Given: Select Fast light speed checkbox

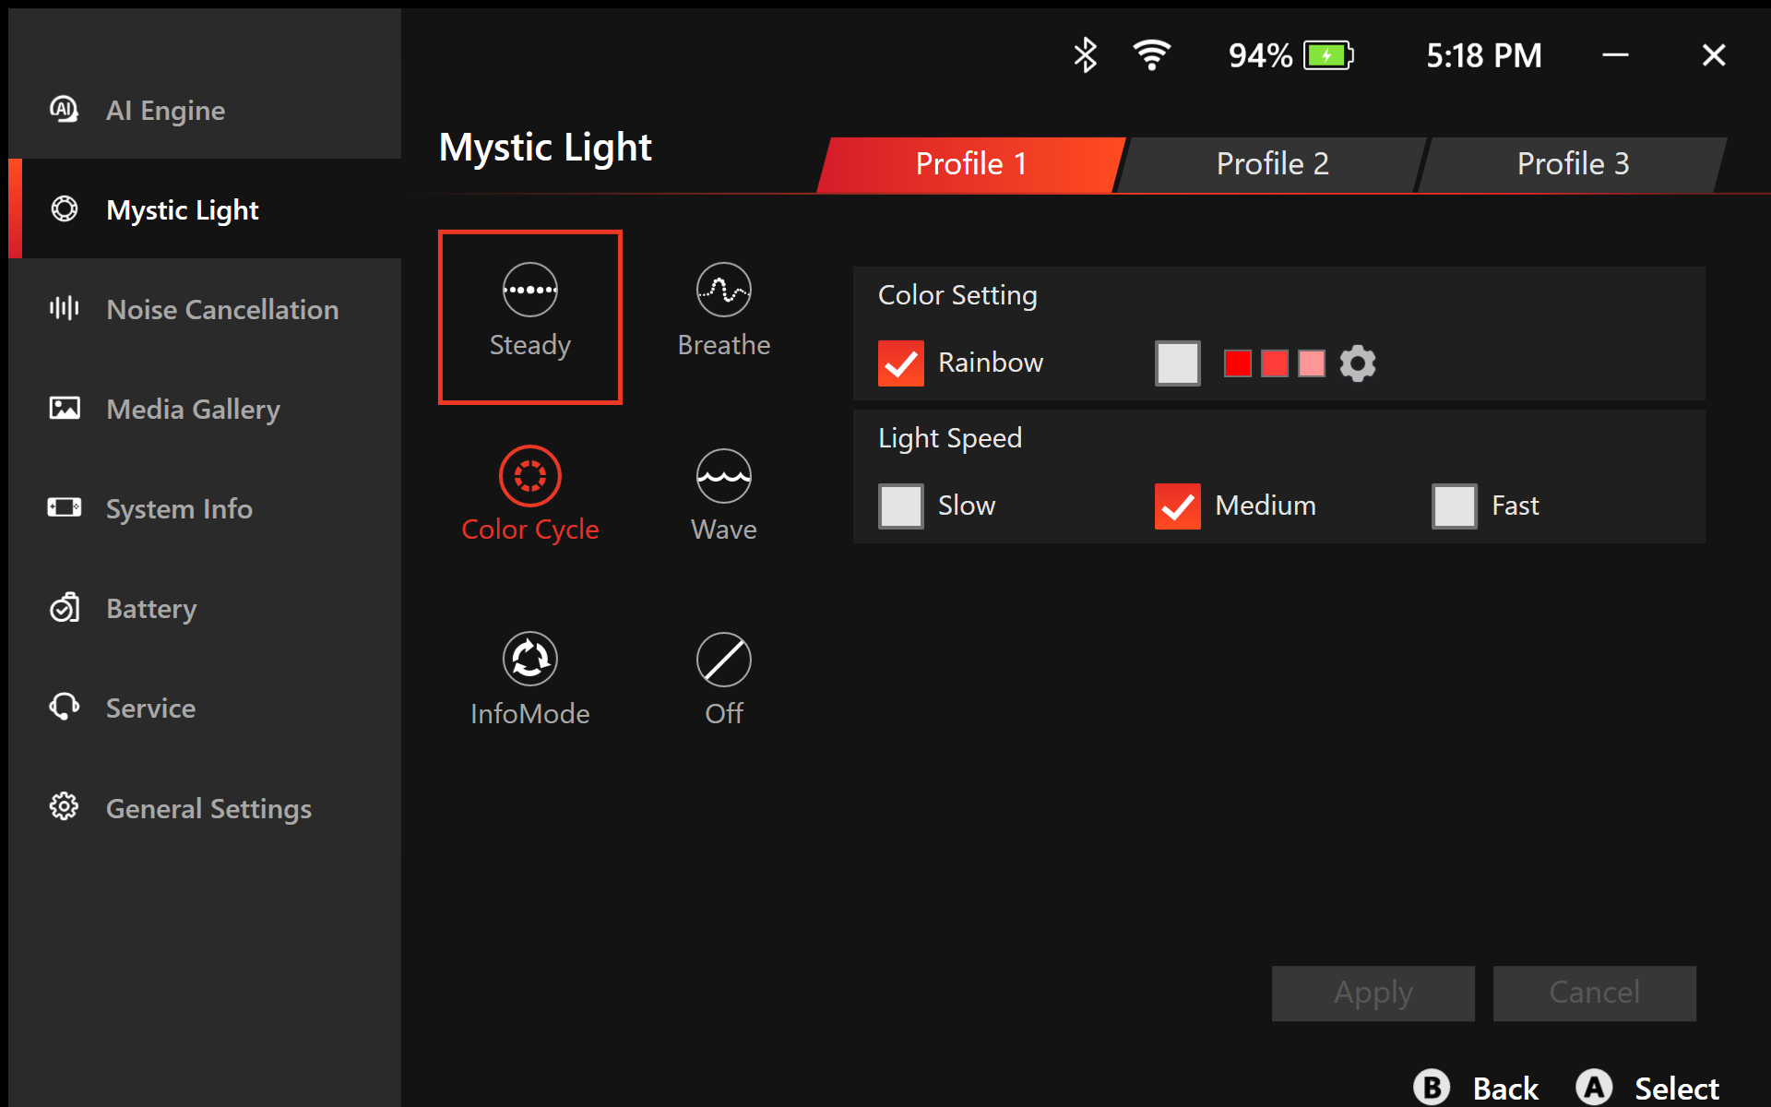Looking at the screenshot, I should point(1454,506).
